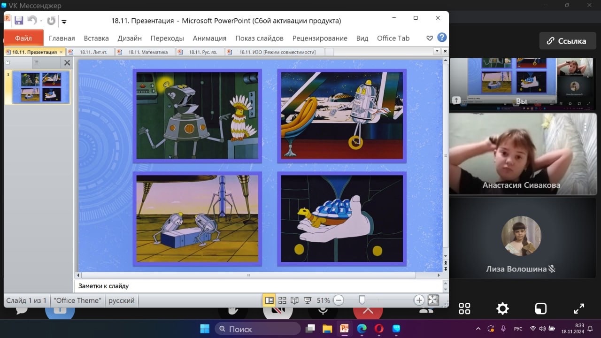Click the Поиск taskbar search box
This screenshot has width=601, height=338.
258,329
